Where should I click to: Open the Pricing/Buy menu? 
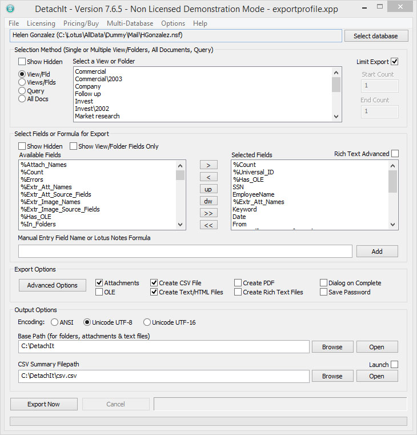[x=81, y=23]
